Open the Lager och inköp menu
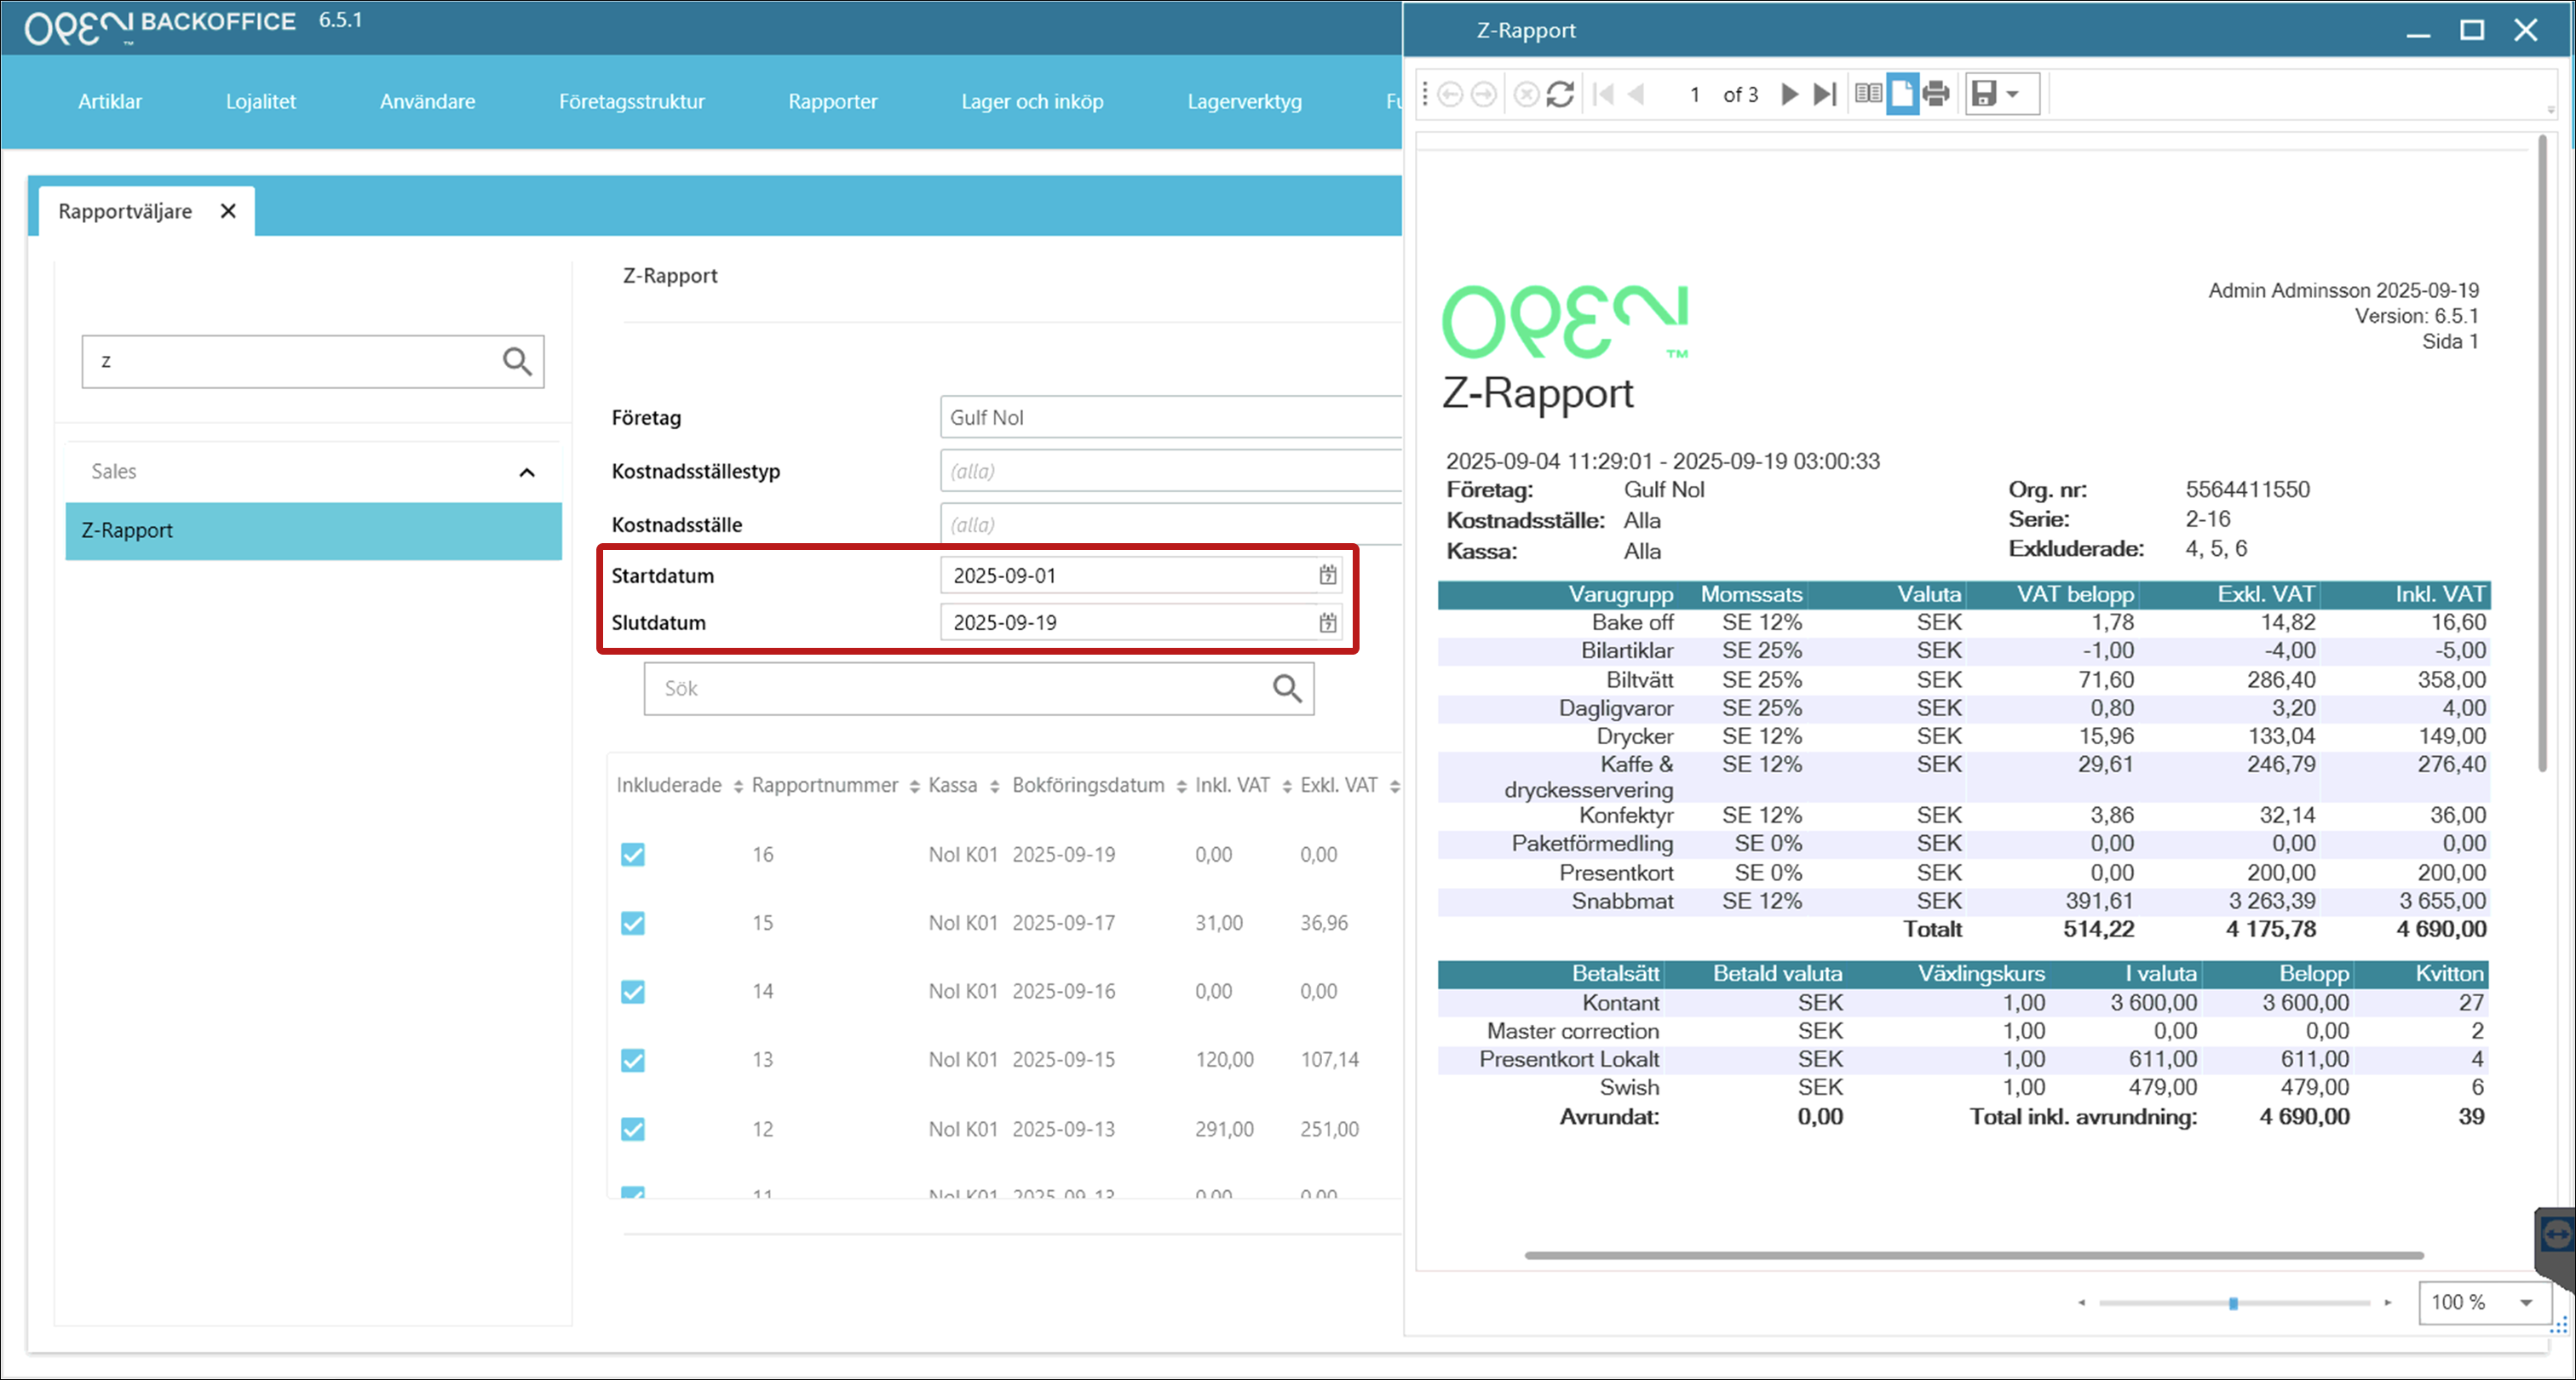The height and width of the screenshot is (1380, 2576). 1032,101
